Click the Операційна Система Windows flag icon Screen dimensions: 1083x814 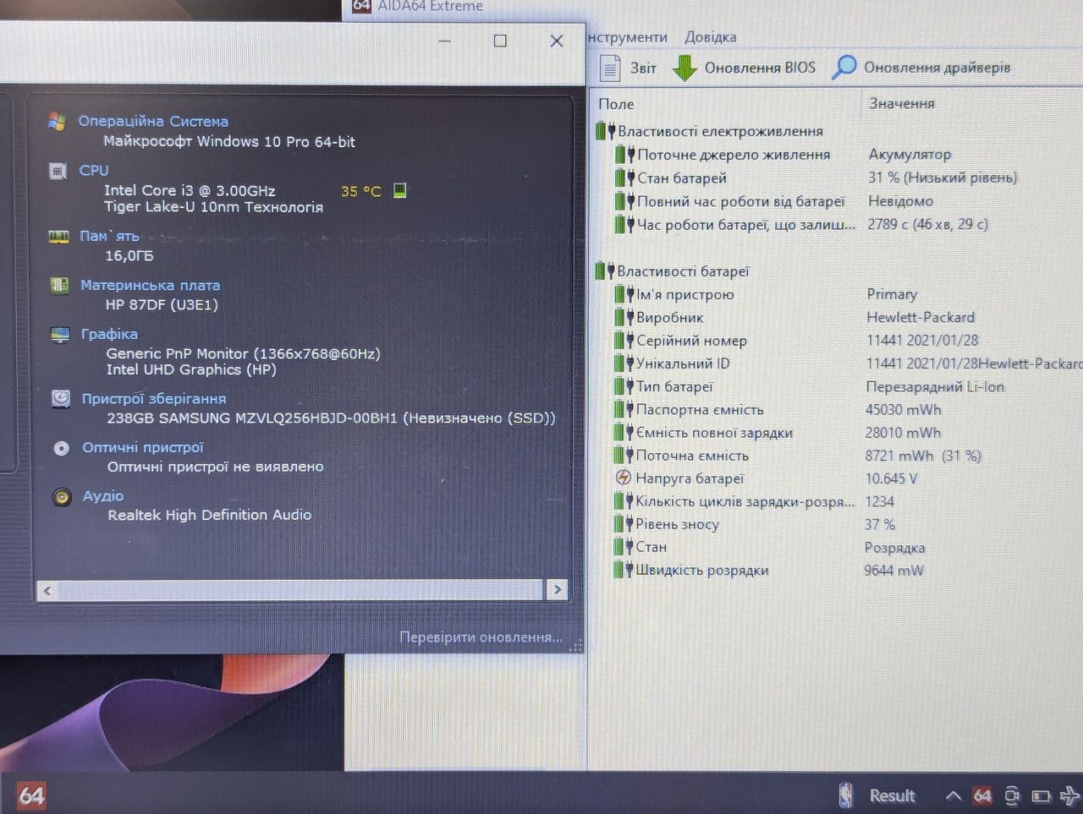(58, 122)
